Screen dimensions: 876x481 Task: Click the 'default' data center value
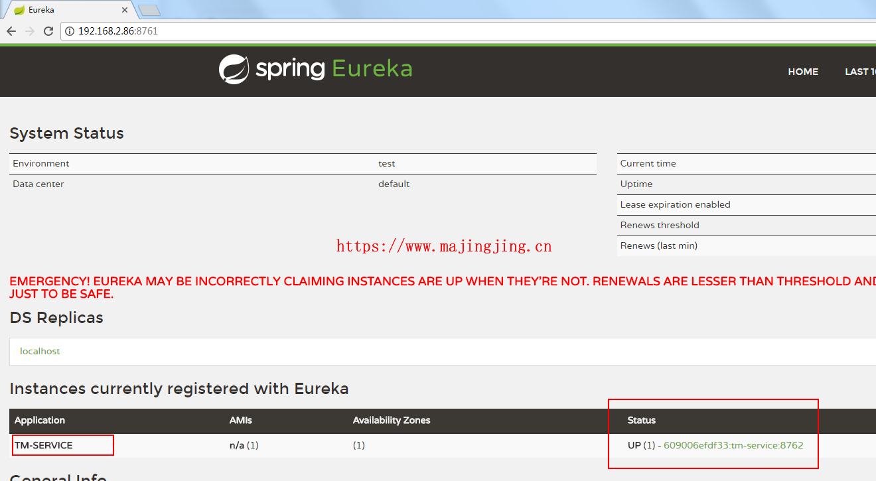click(x=394, y=184)
